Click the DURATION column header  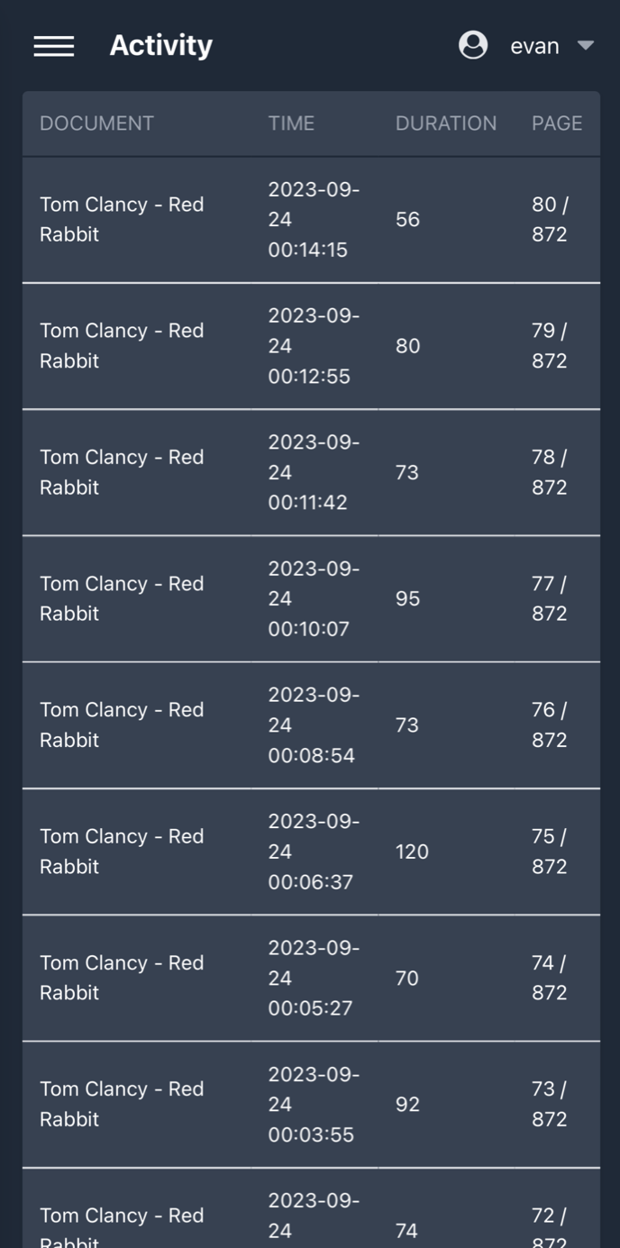[445, 123]
